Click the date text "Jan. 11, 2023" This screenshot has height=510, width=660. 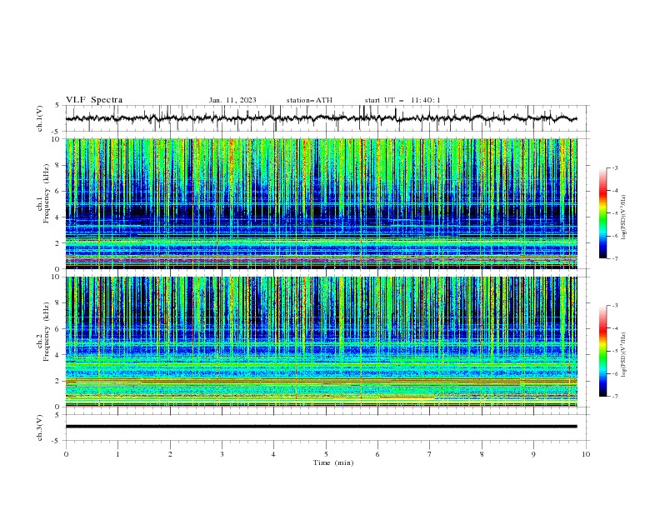(x=232, y=100)
